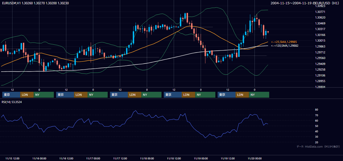The image size is (343, 161).
Task: Click the 11/16 12:00 time axis label
Action: pos(66,158)
